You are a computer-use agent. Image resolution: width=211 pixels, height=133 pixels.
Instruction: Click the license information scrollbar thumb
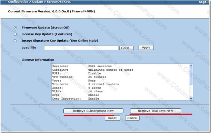(x=191, y=76)
